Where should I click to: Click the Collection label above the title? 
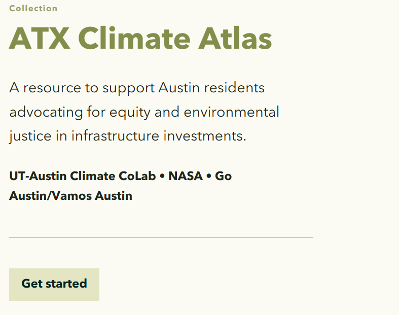click(x=33, y=8)
